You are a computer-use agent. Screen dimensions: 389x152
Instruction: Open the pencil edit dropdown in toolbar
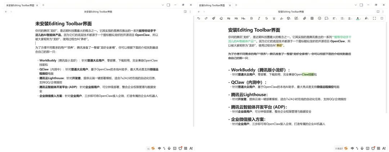[296, 18]
